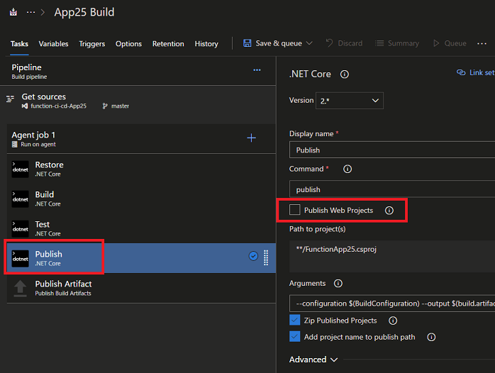This screenshot has width=495, height=373.
Task: Click the Zip Published Projects info icon
Action: (393, 321)
